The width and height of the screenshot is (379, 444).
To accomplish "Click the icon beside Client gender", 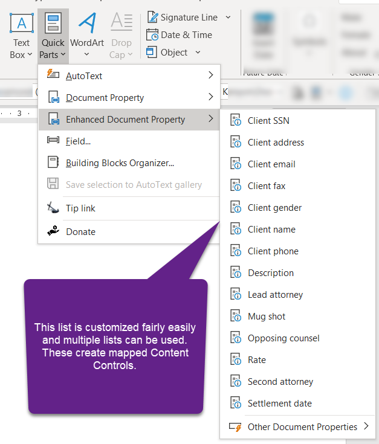I will point(236,207).
